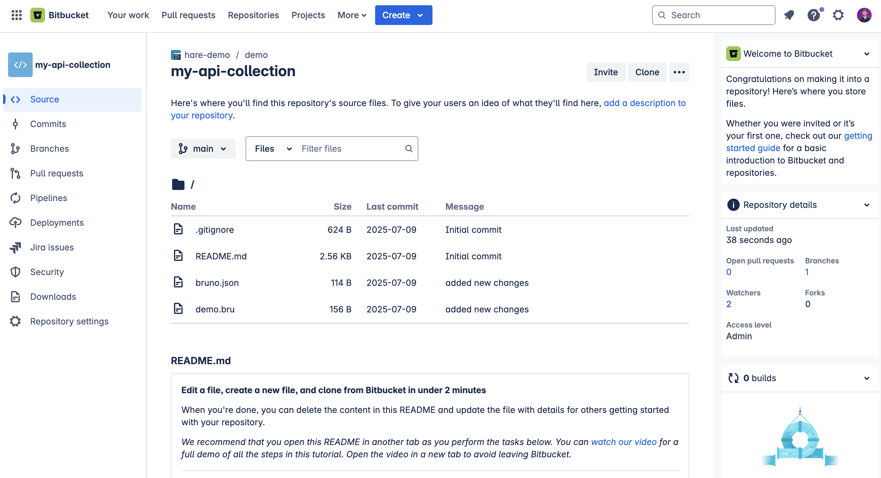
Task: Click the builds refresh icon
Action: click(733, 378)
